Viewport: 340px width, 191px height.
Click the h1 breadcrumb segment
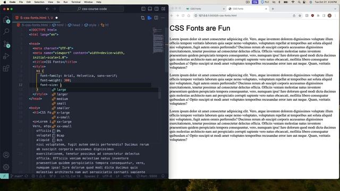(105, 25)
